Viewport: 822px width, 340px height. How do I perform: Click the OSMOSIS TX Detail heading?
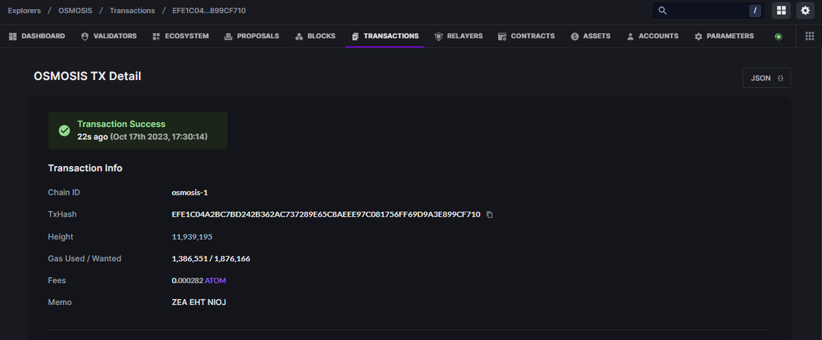[87, 76]
